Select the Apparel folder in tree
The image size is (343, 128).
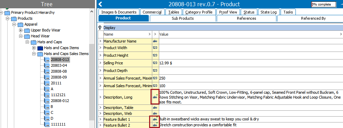click(31, 24)
